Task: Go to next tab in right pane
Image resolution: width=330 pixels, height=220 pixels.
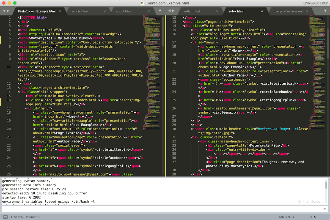Action: tap(173, 11)
